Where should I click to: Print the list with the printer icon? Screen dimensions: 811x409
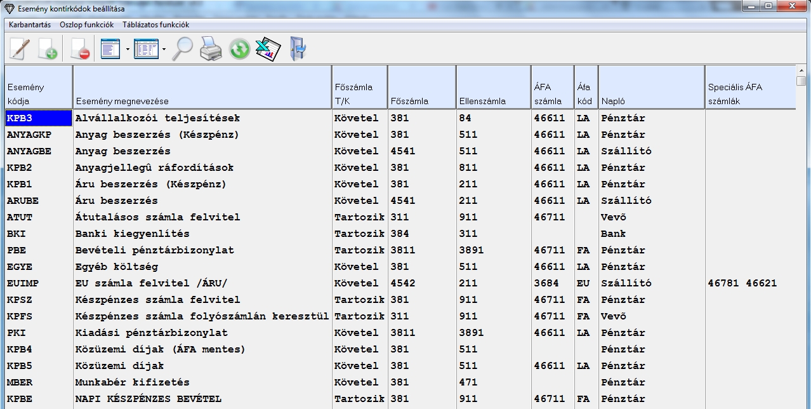point(211,49)
